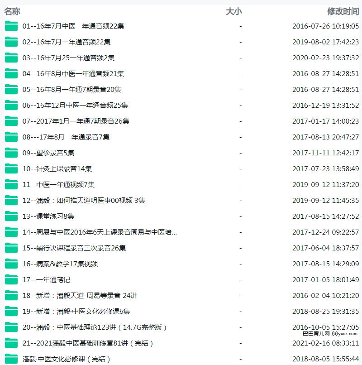This screenshot has width=362, height=365.
Task: Click folder icon for 17--一年通笔记
Action: [11, 279]
